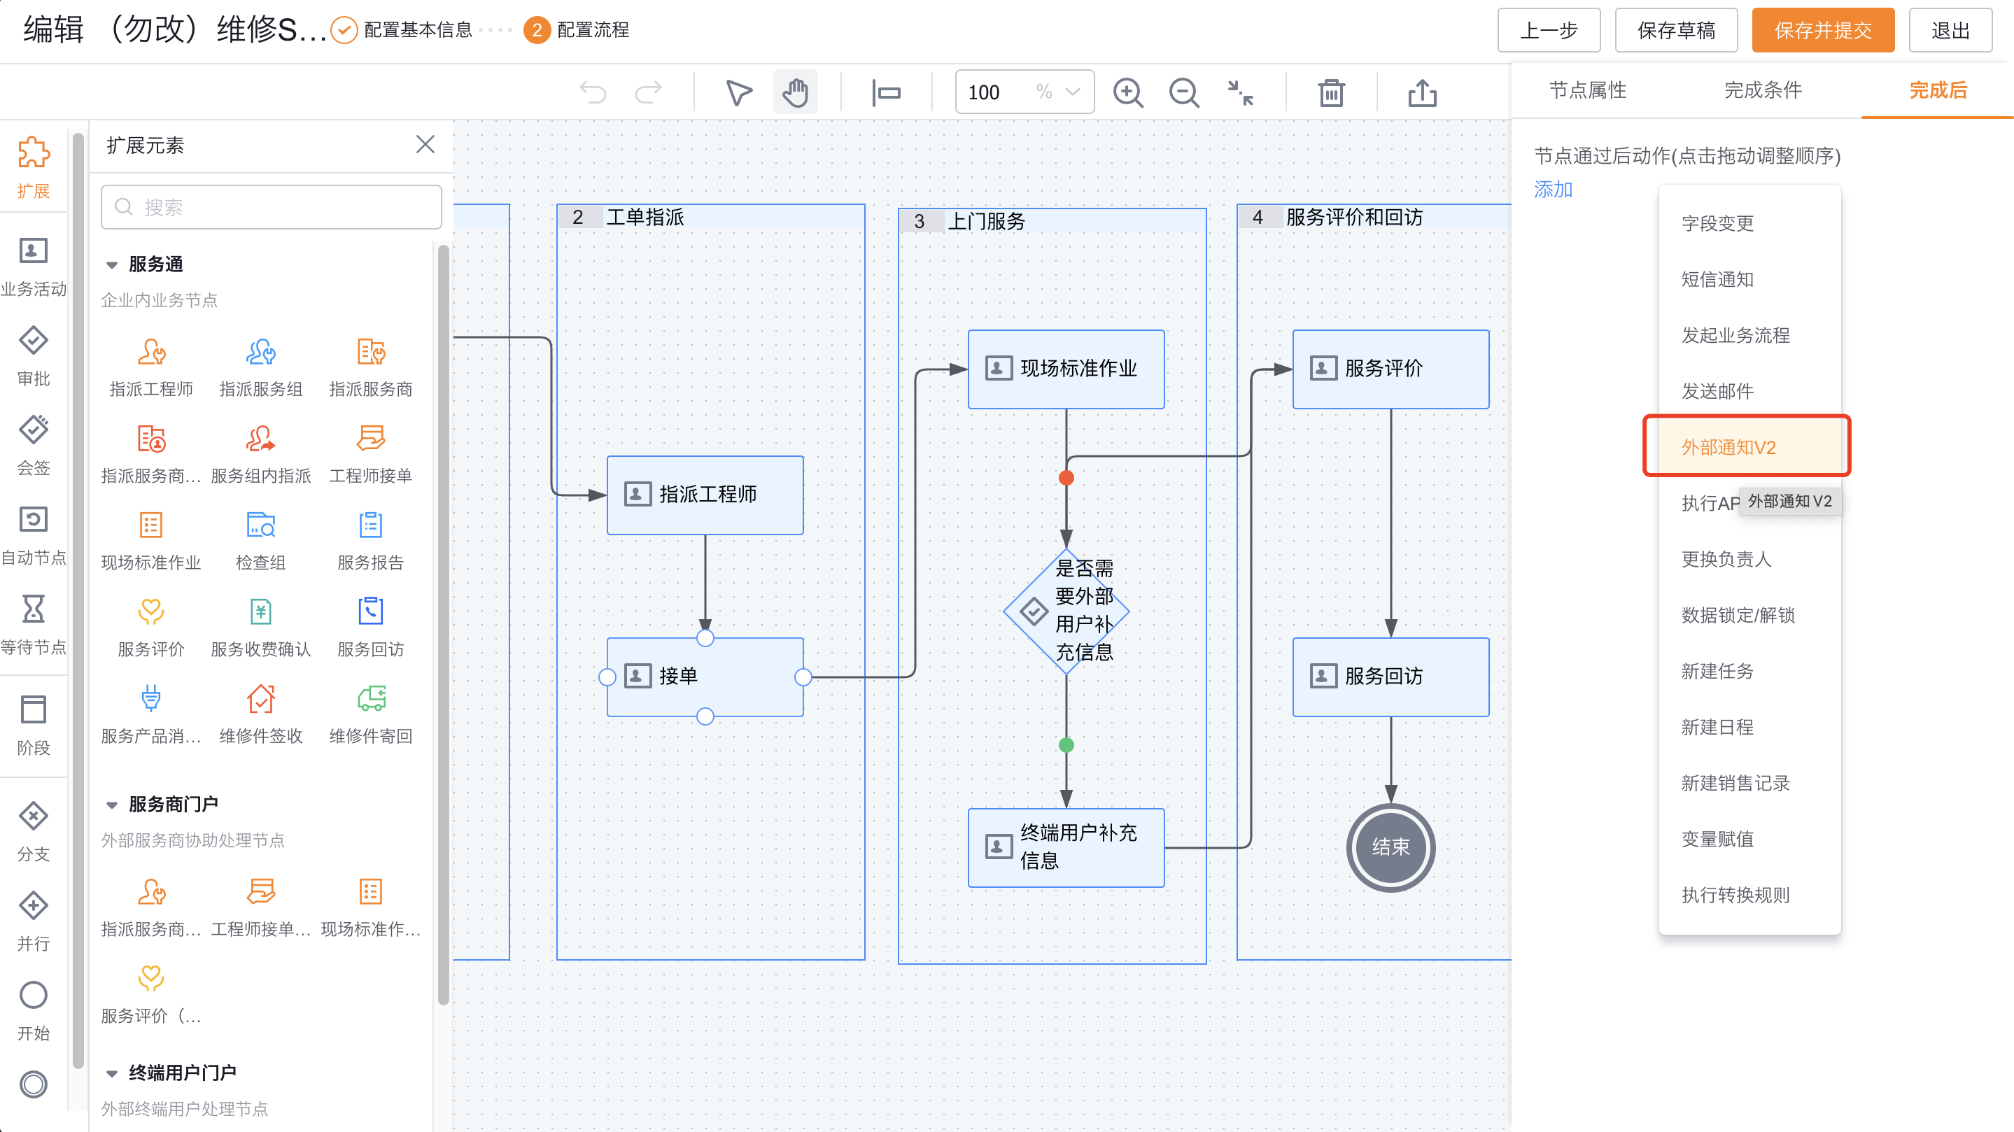Screen dimensions: 2014x1132
Task: Select the 现场标准作业 node on canvas
Action: click(x=1066, y=369)
